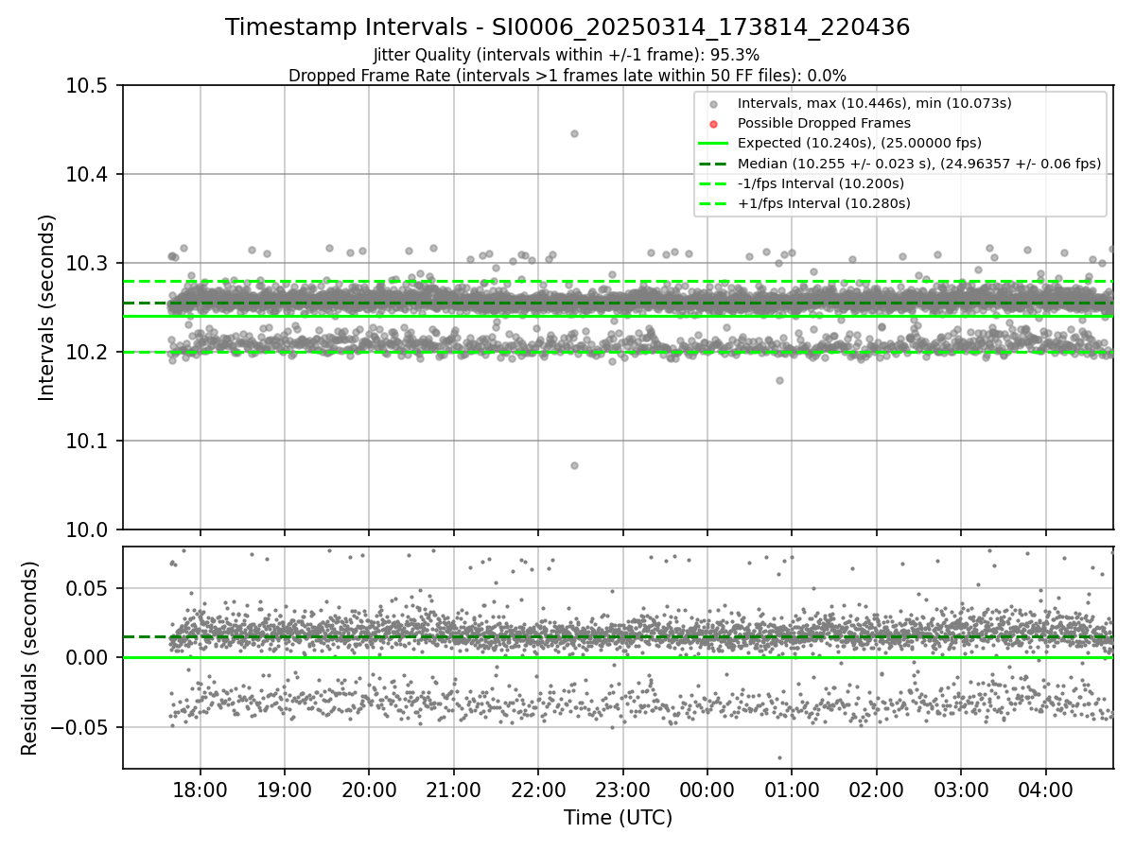
Task: Click the plot title 'Timestamp Intervals - SI0006_20250314_173814_220436'
Action: (567, 28)
